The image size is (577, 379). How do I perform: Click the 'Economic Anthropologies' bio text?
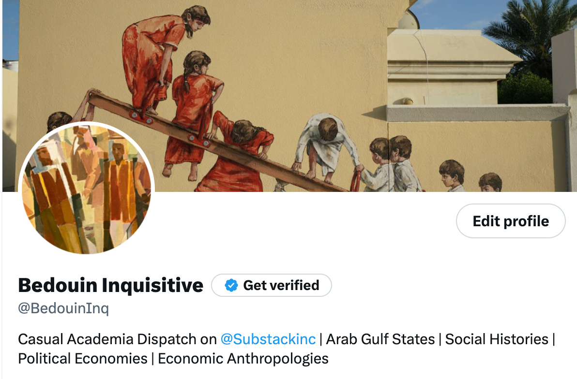pos(243,359)
